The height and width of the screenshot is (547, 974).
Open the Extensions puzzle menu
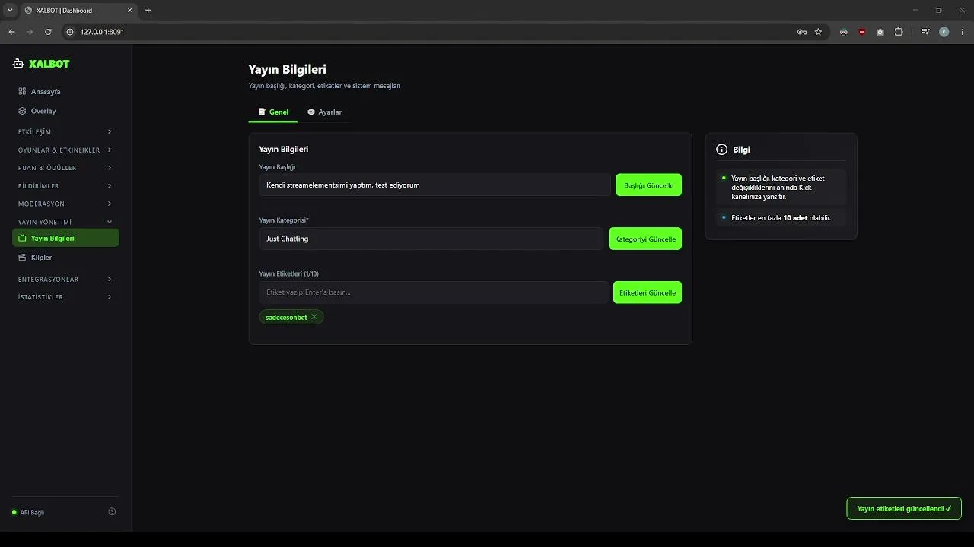pyautogui.click(x=899, y=32)
